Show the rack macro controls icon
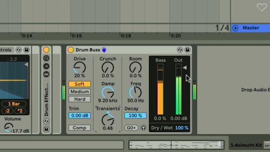270x152 pixels. 46,58
